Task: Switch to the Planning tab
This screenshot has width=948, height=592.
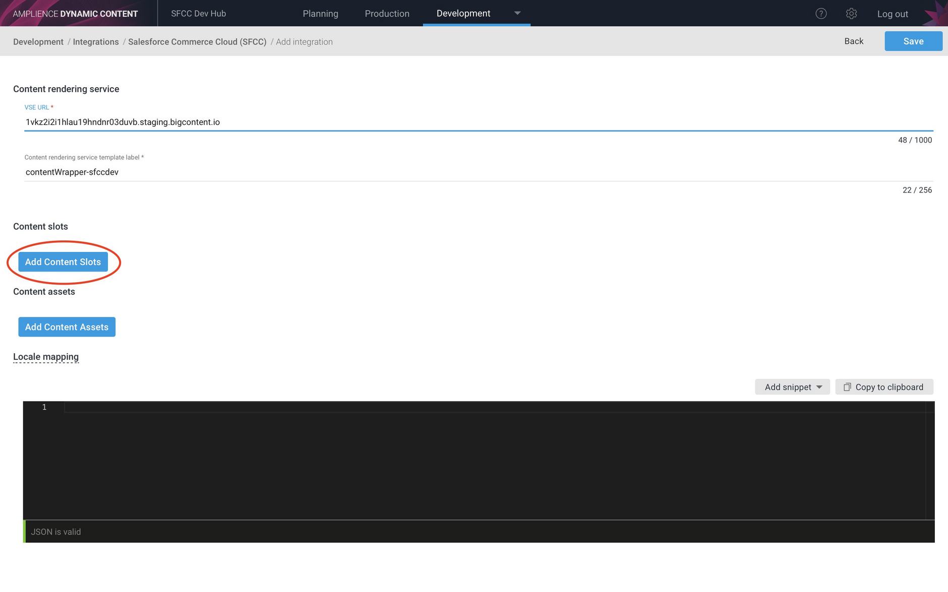Action: tap(320, 14)
